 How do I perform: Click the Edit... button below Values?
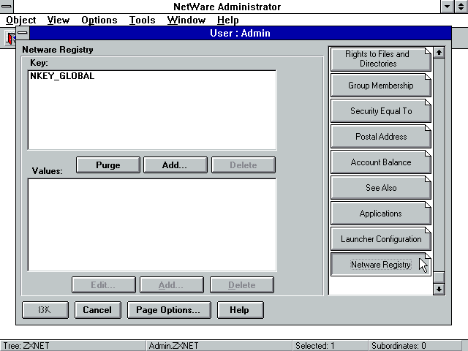[103, 285]
